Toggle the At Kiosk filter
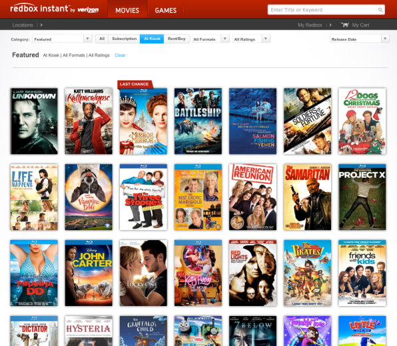The height and width of the screenshot is (346, 397). [152, 39]
